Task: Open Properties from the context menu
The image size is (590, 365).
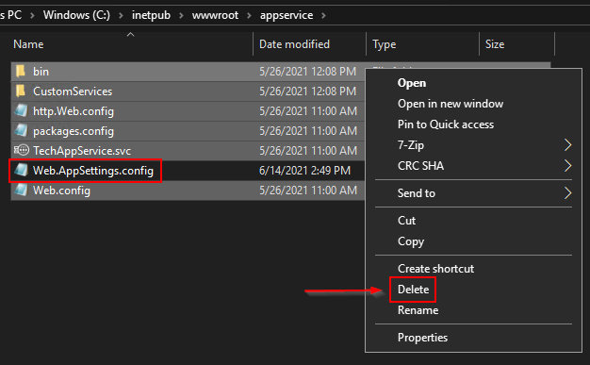Action: click(x=422, y=338)
